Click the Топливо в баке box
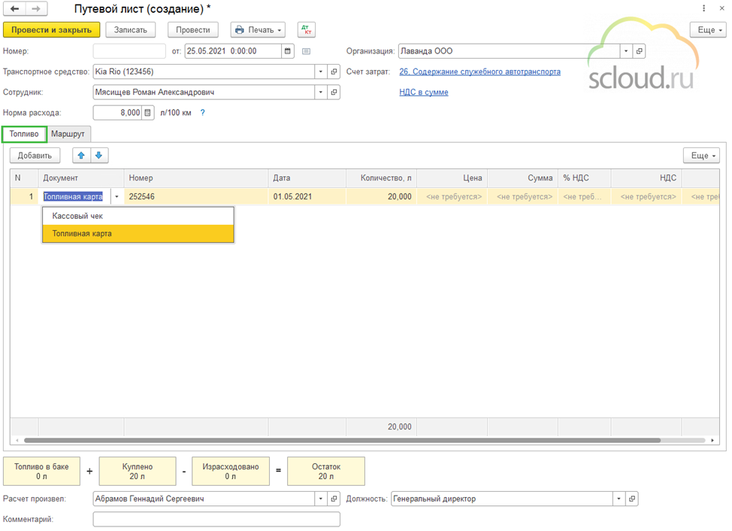This screenshot has height=531, width=732. coord(41,472)
